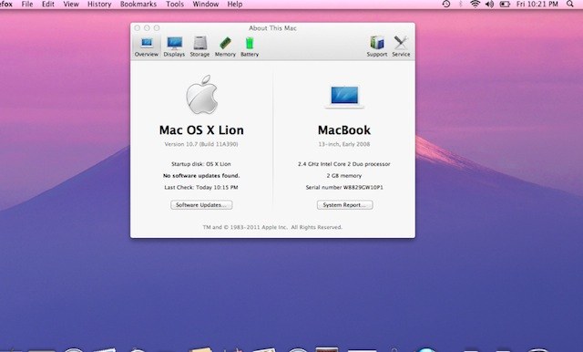
Task: Click the MacBook laptop image
Action: [x=344, y=96]
